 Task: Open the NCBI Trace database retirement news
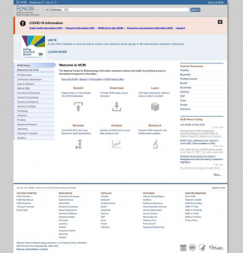(199, 142)
